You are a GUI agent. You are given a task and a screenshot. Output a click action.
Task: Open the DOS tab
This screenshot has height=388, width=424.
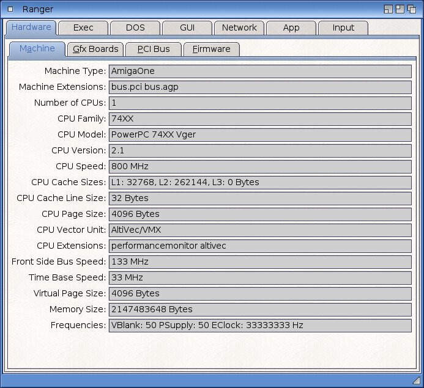click(135, 27)
